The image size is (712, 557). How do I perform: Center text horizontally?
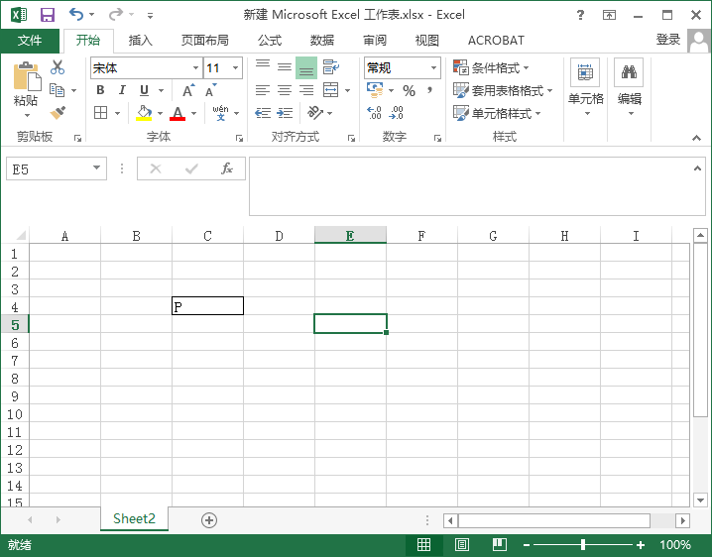click(x=285, y=90)
